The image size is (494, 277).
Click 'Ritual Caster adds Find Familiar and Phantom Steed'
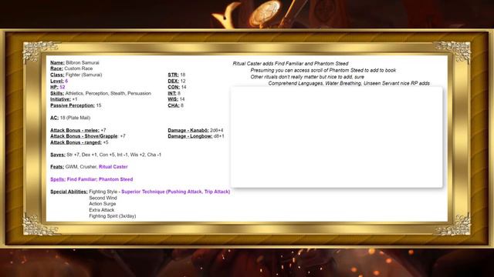pyautogui.click(x=290, y=63)
